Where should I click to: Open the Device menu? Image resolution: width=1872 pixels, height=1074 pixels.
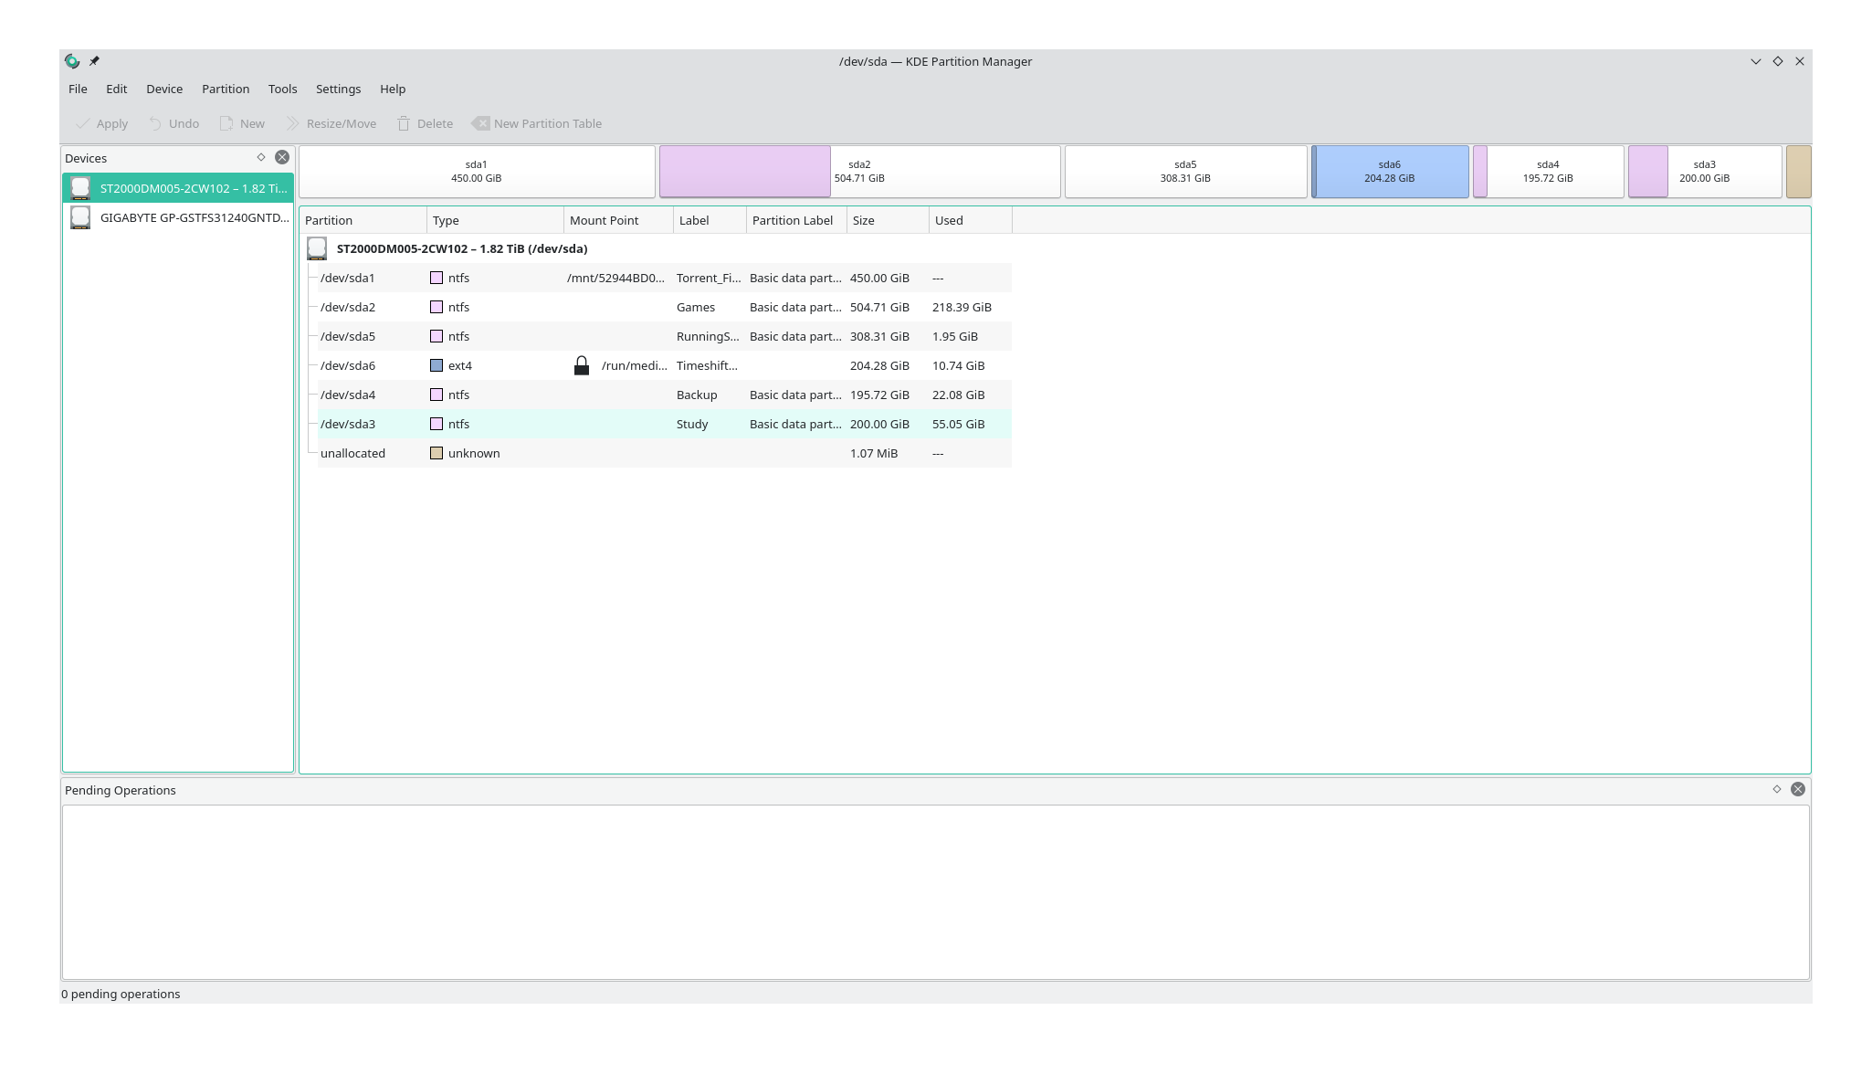click(x=164, y=88)
